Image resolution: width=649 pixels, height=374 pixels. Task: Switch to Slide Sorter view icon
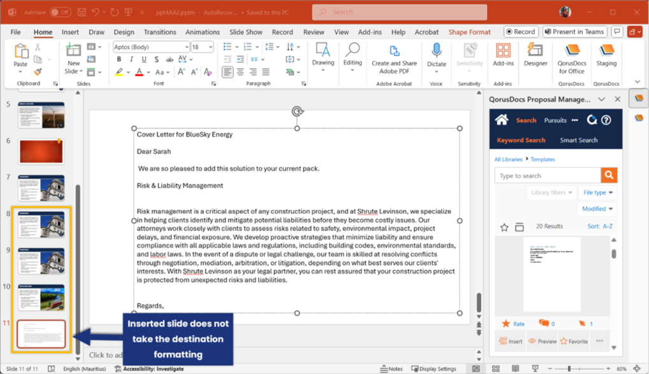point(496,369)
